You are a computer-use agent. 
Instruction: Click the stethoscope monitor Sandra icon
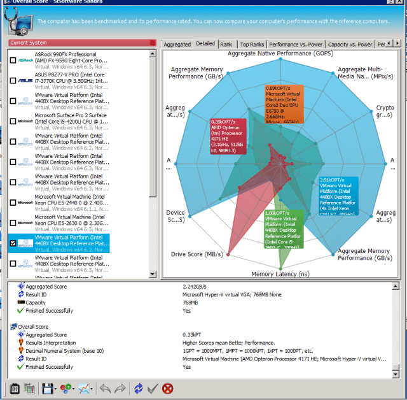pyautogui.click(x=18, y=21)
